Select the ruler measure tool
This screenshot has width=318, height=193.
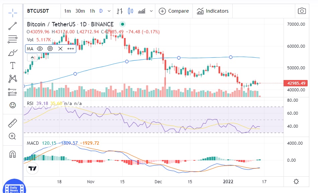pyautogui.click(x=13, y=123)
